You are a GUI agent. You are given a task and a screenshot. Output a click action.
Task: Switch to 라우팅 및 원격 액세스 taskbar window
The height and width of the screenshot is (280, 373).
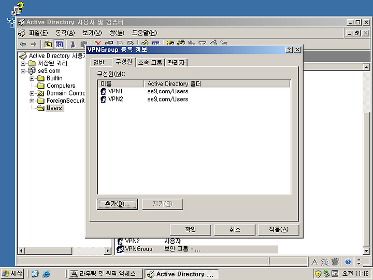click(105, 274)
